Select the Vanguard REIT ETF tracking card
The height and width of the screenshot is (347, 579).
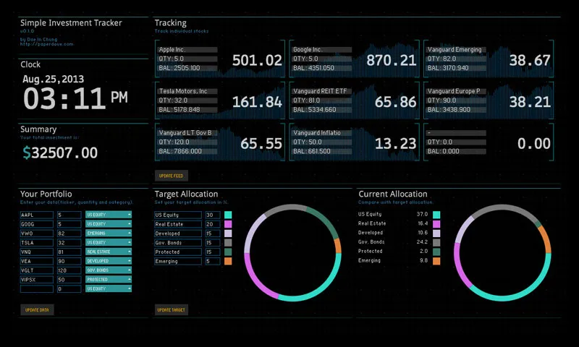(355, 100)
